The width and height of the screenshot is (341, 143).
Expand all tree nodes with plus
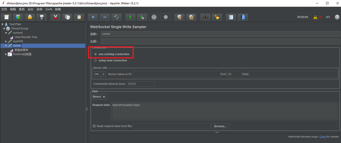coord(93,17)
